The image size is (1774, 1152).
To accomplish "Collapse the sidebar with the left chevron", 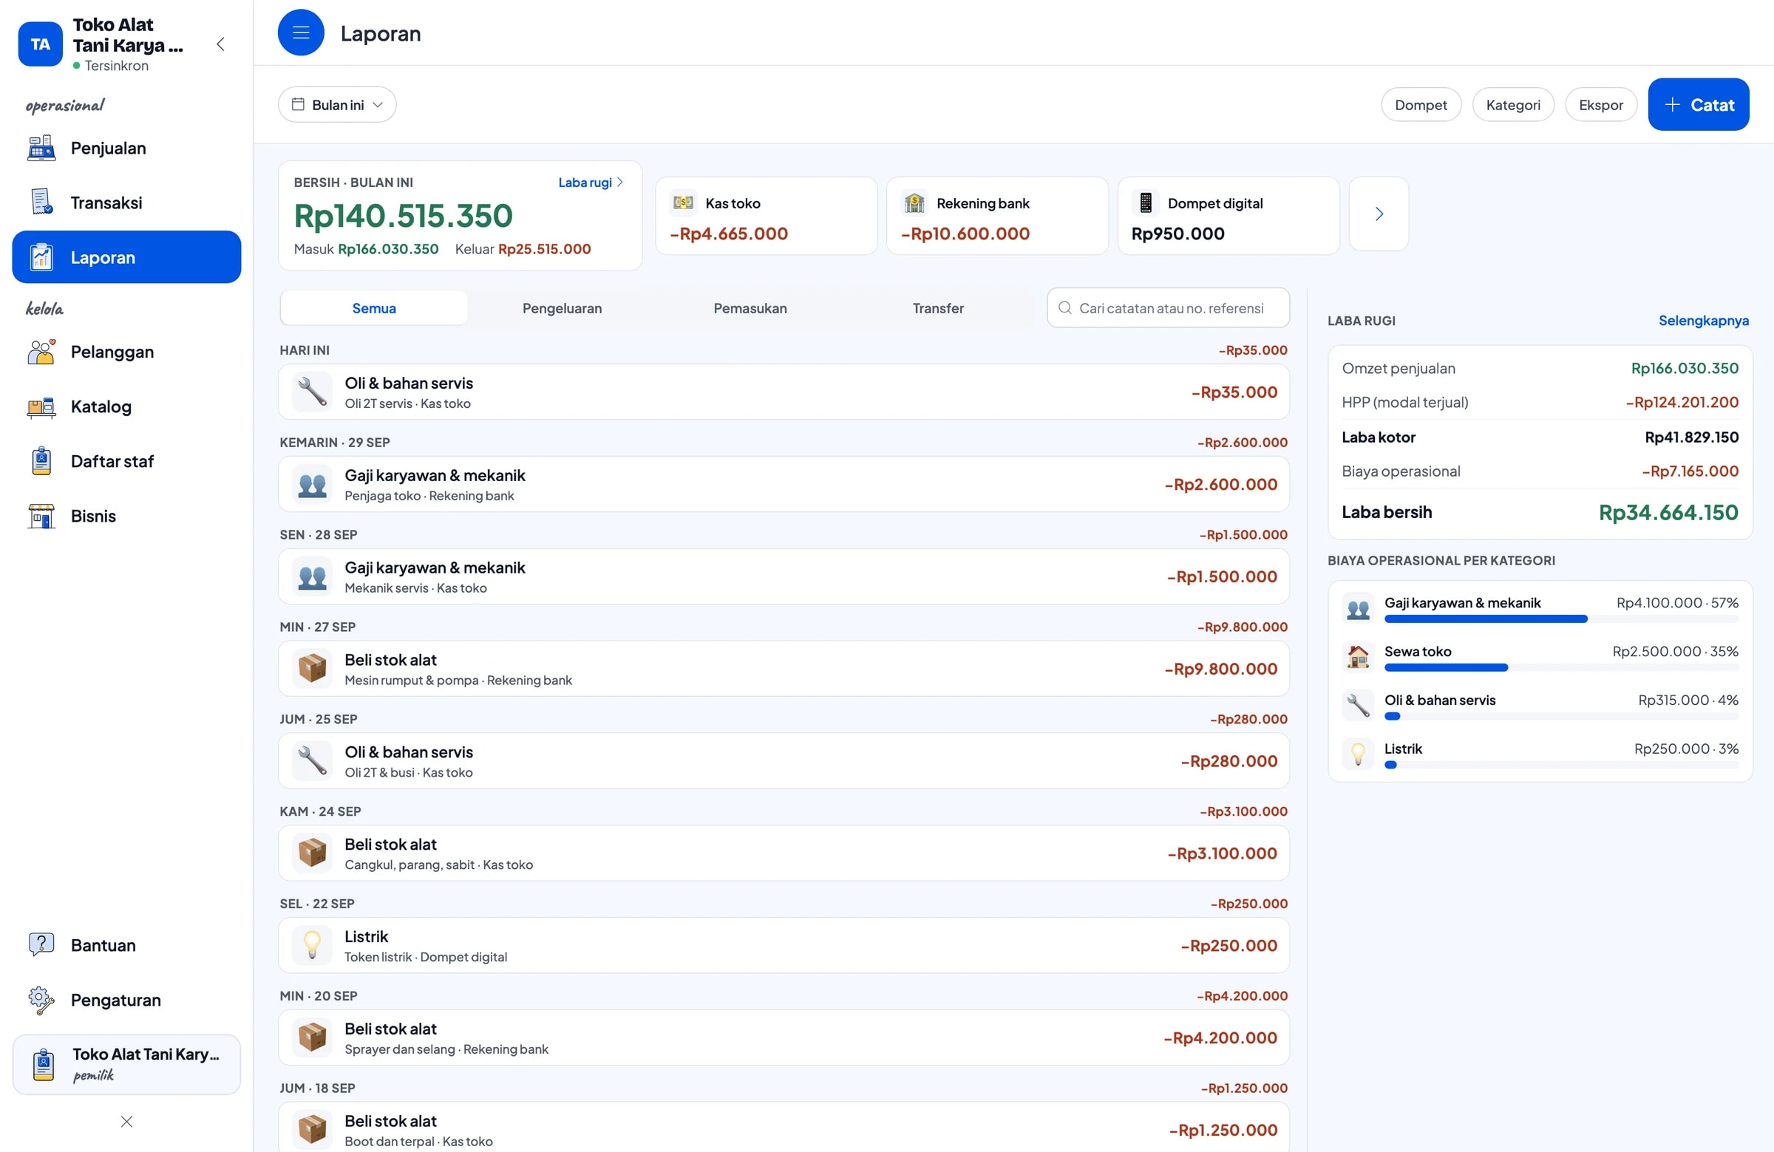I will pos(220,44).
